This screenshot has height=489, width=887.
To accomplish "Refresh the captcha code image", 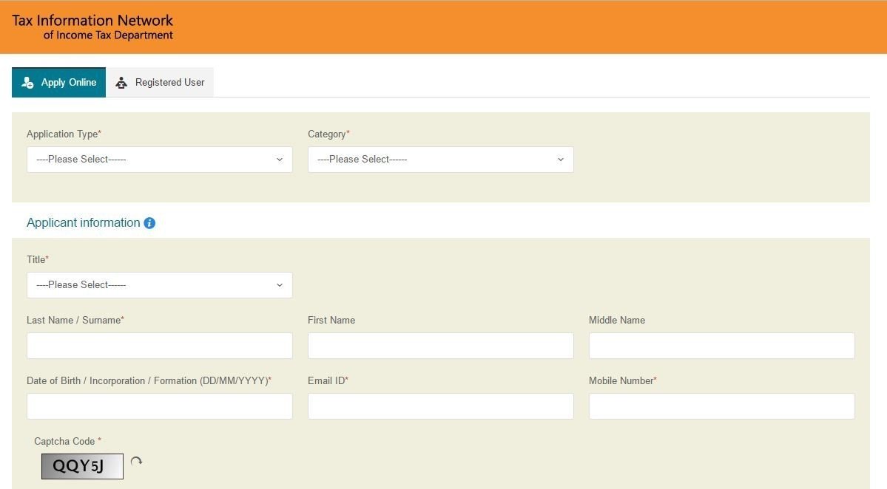I will tap(136, 462).
